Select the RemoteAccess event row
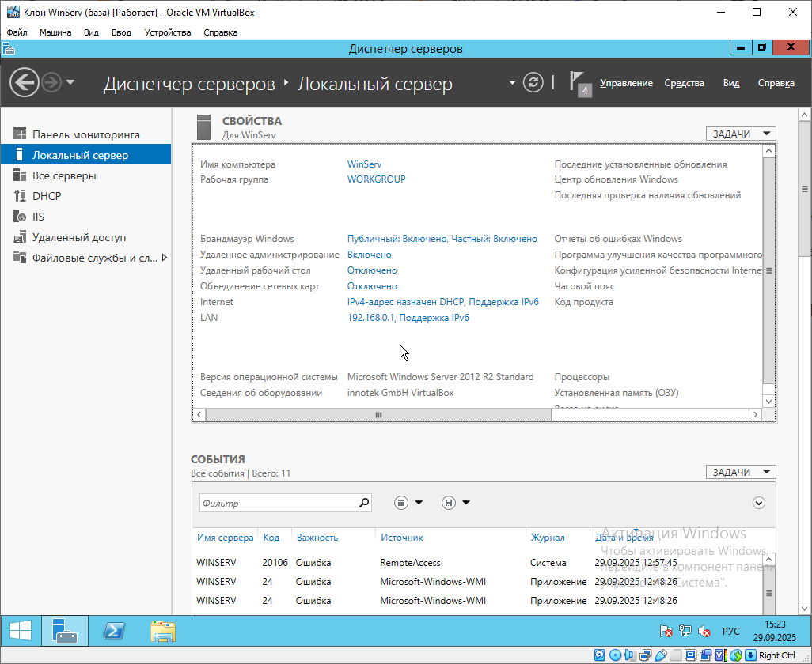The image size is (812, 664). pos(477,562)
